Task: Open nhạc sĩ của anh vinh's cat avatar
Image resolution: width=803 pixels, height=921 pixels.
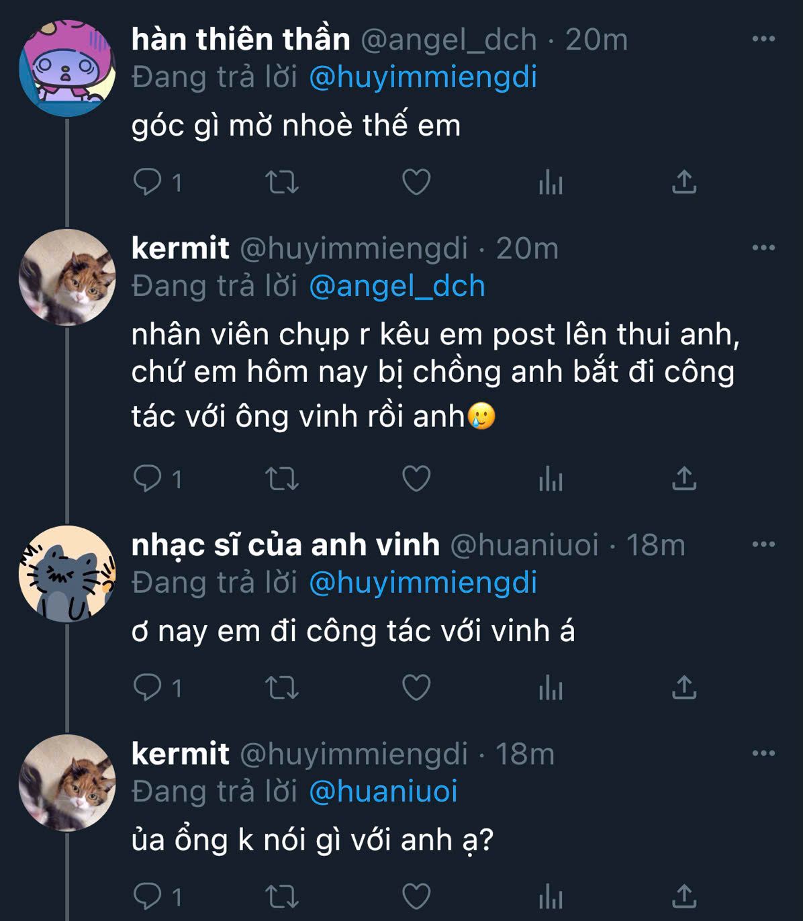Action: coord(67,574)
